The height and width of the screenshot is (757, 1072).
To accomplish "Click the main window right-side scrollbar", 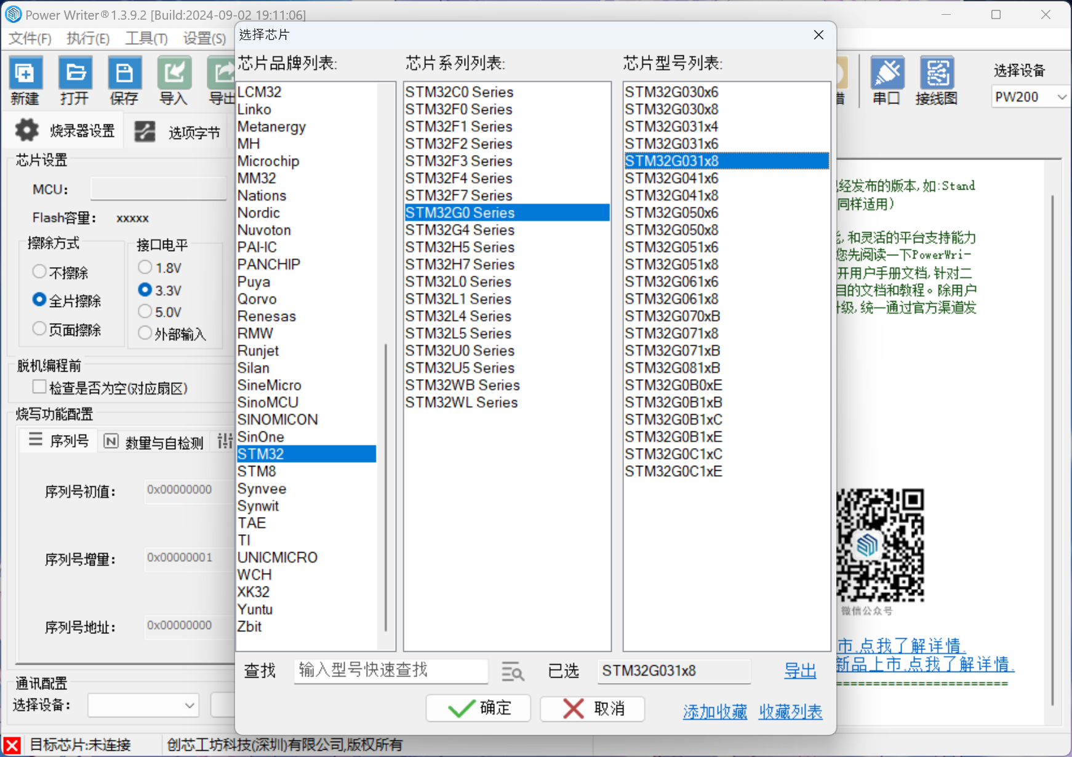I will [x=1052, y=449].
